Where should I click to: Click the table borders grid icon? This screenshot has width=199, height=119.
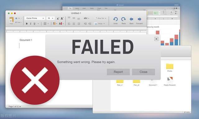pyautogui.click(x=45, y=24)
